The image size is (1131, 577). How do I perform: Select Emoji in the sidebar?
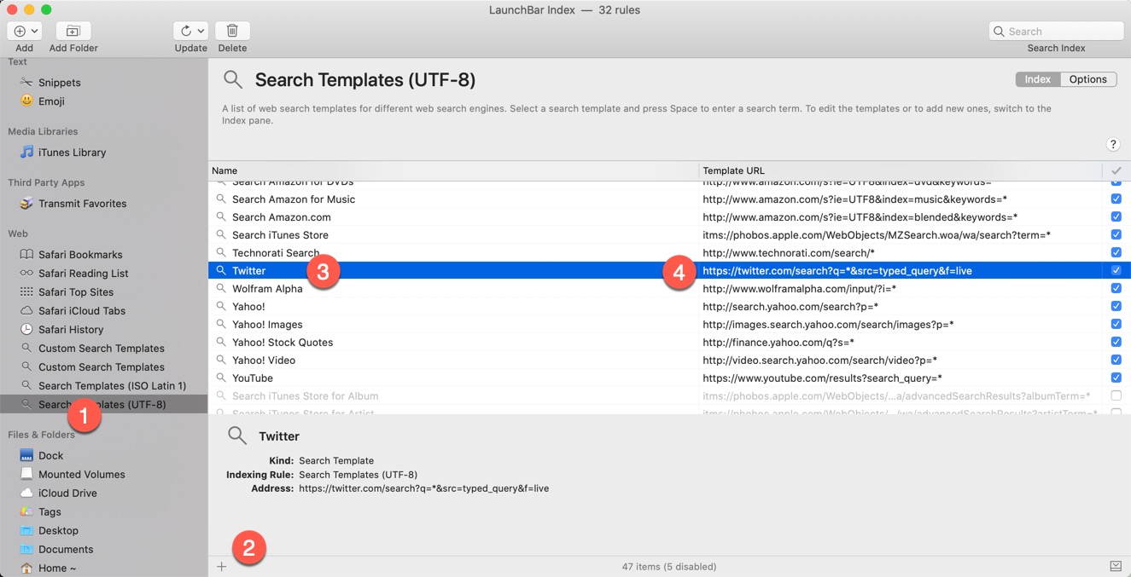103,101
